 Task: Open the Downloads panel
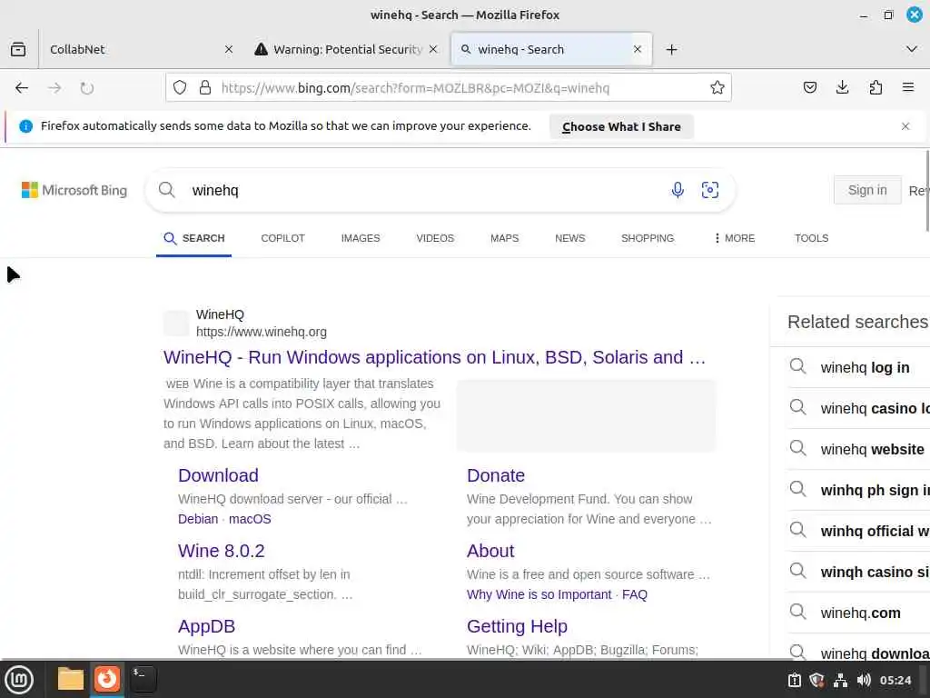(842, 88)
